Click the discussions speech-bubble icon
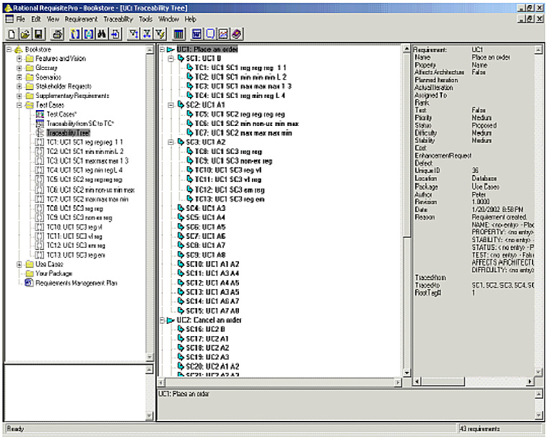The height and width of the screenshot is (439, 547). (210, 34)
